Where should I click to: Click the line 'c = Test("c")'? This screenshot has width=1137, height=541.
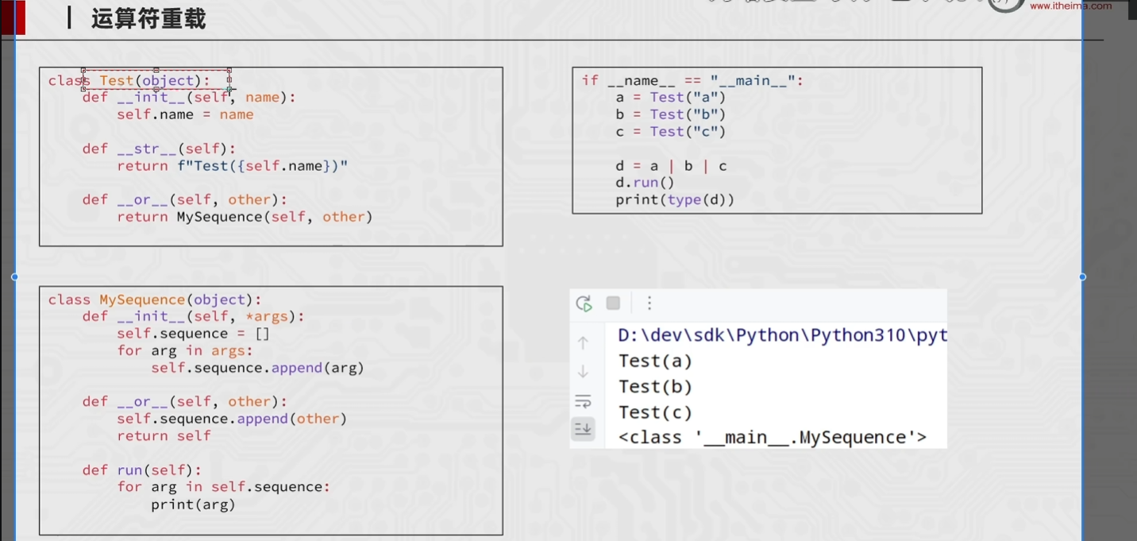click(671, 131)
